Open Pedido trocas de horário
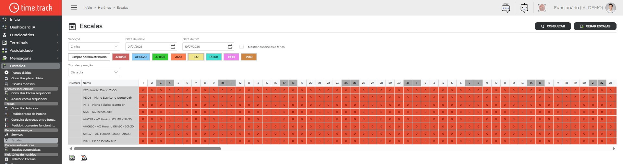This screenshot has width=623, height=164. 29,114
